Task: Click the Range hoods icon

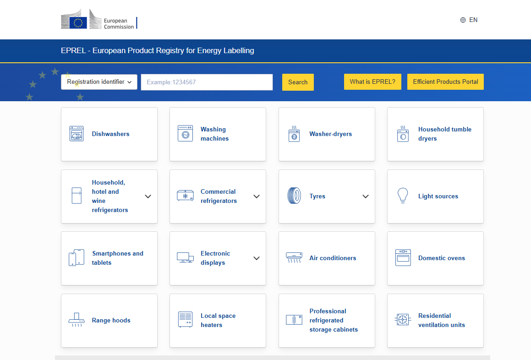Action: (x=77, y=320)
